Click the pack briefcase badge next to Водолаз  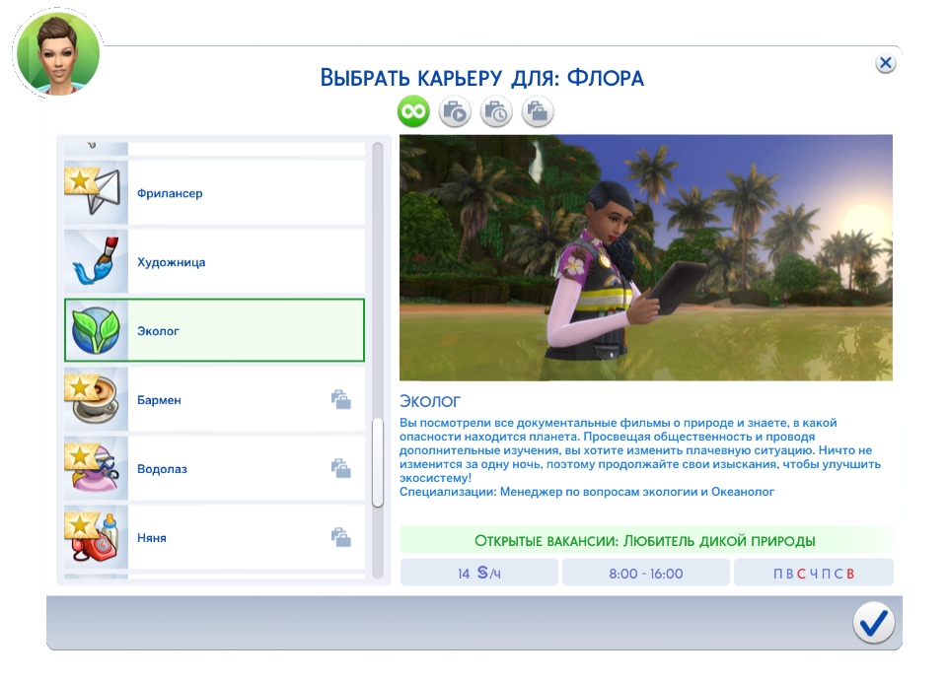click(343, 468)
